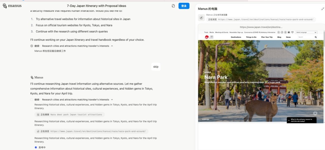Open the Media link on Japan Travel
Image resolution: width=325 pixels, height=150 pixels.
point(212,32)
